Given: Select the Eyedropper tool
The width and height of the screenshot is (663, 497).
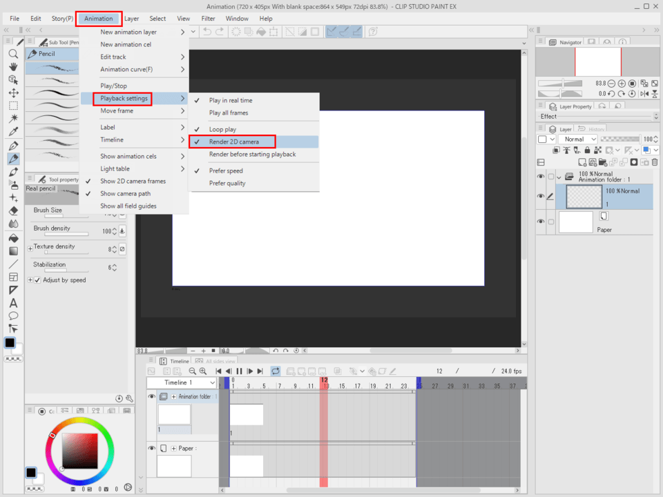Looking at the screenshot, I should [13, 131].
